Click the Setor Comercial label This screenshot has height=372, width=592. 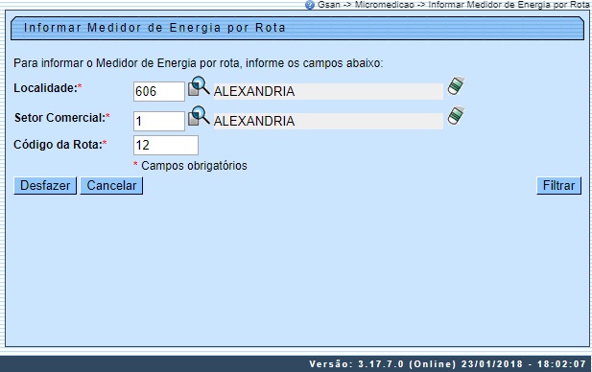(x=62, y=118)
